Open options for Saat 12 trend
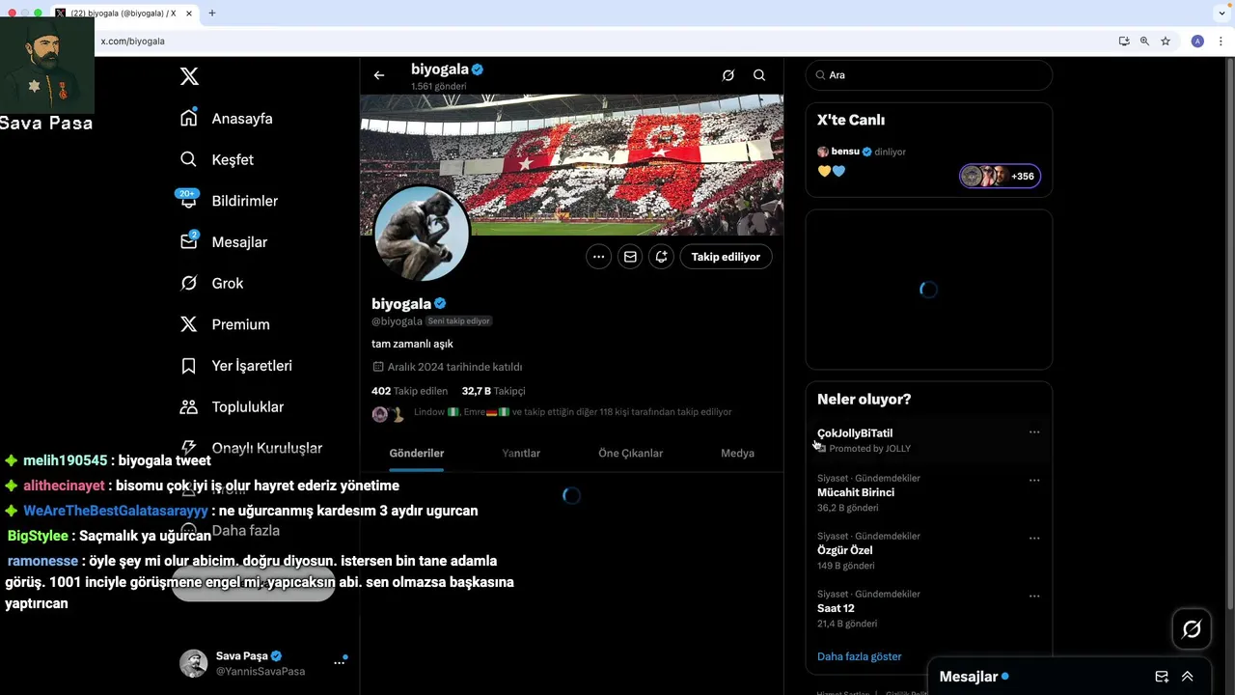This screenshot has width=1235, height=695. click(x=1034, y=596)
